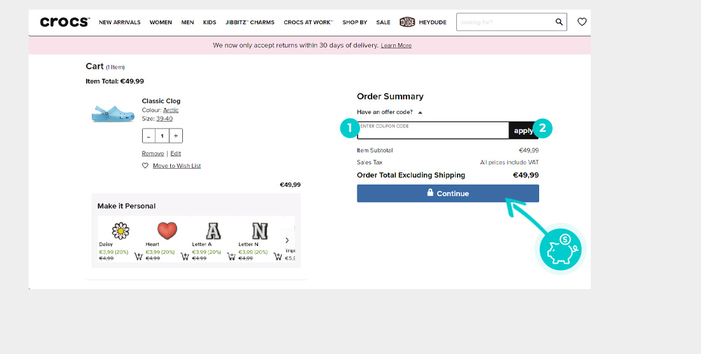Add Heart charm to cart
Image resolution: width=701 pixels, height=354 pixels.
[185, 257]
